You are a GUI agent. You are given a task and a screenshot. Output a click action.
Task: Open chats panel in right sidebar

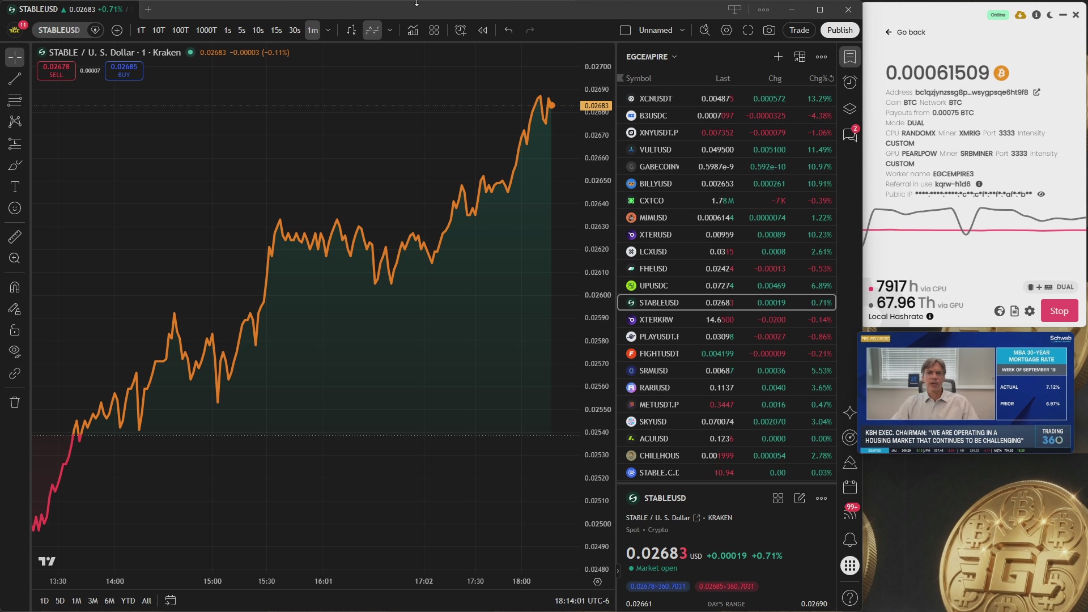(x=850, y=135)
